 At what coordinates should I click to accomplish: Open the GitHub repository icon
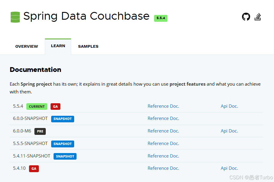tap(246, 17)
